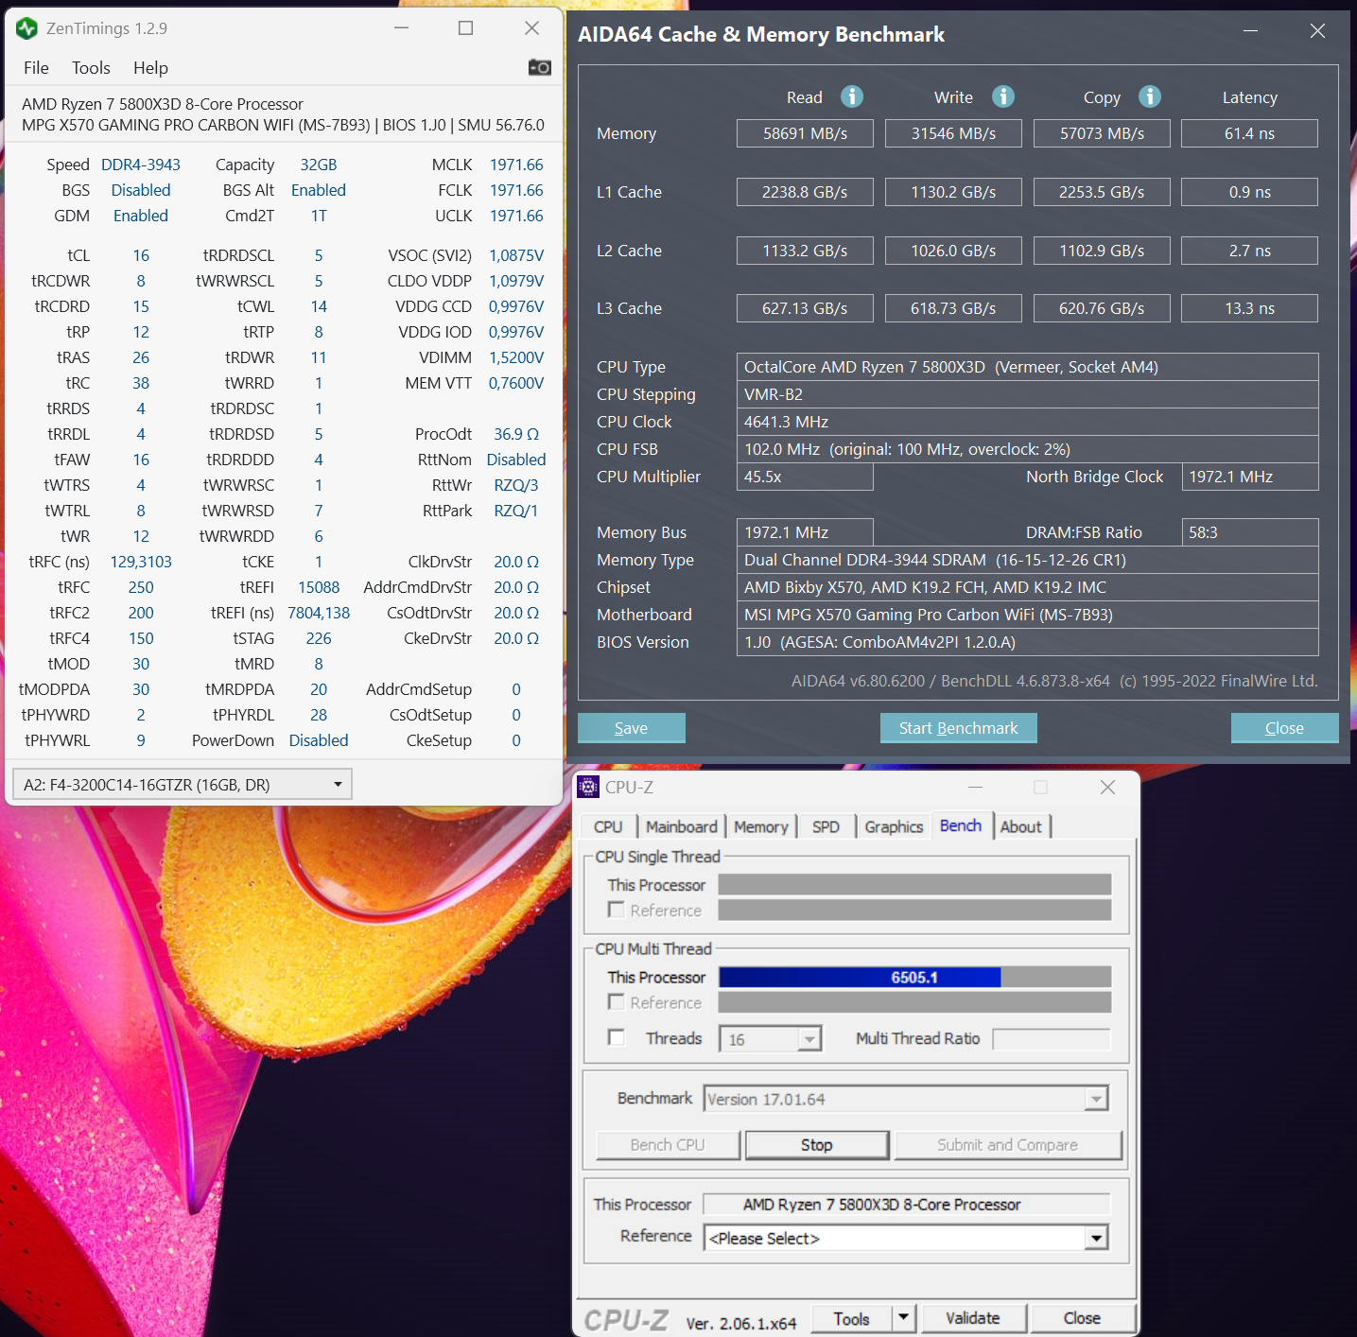The width and height of the screenshot is (1357, 1337).
Task: Click the info icon next to Copy
Action: click(1150, 96)
